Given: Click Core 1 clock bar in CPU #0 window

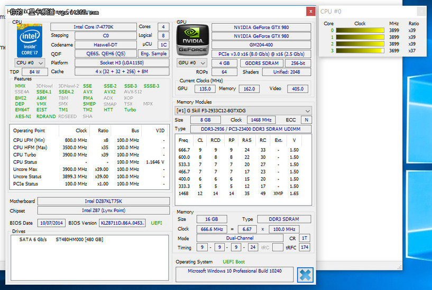Looking at the screenshot, I should [360, 37].
